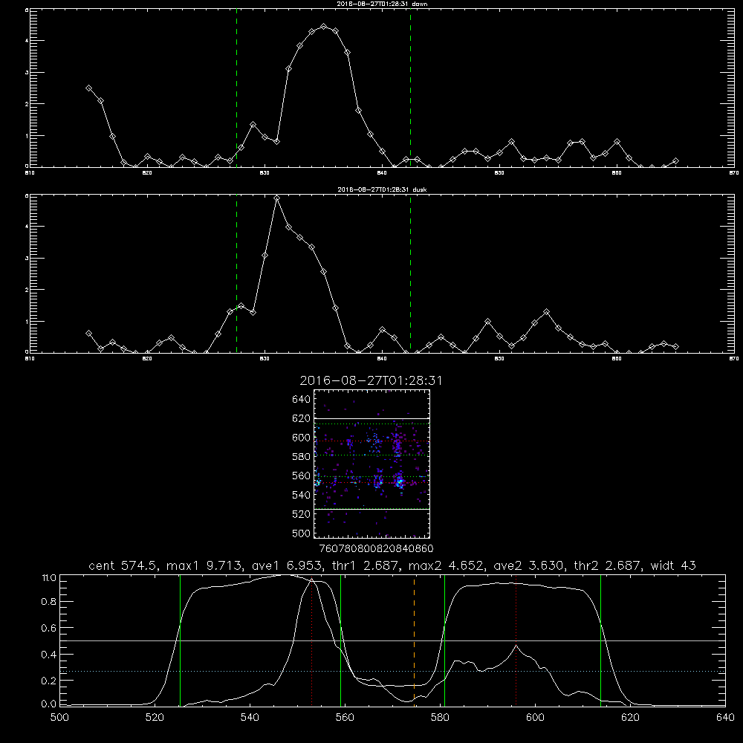
Task: Click the dusk plot y-axis label 4
Action: point(27,227)
